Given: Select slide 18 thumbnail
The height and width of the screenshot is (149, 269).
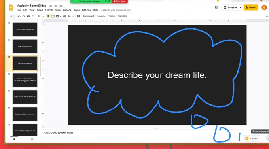Looking at the screenshot, I should [25, 114].
